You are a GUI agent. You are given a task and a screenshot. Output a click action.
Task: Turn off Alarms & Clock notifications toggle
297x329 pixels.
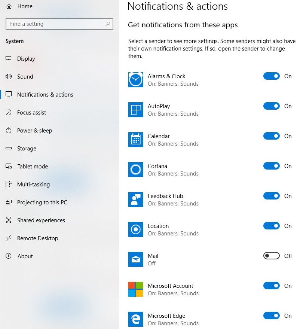point(272,76)
